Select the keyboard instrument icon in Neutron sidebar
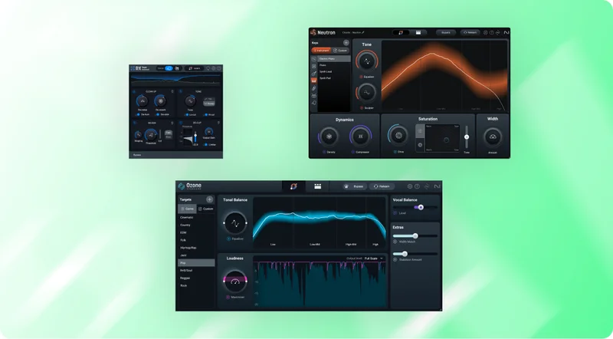Screen dimensions: 613x339 click(314, 81)
